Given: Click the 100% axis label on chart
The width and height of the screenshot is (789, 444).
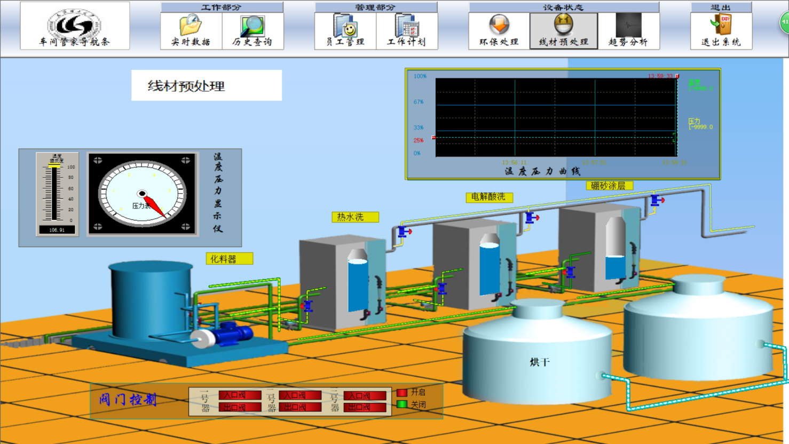Looking at the screenshot, I should [x=420, y=76].
